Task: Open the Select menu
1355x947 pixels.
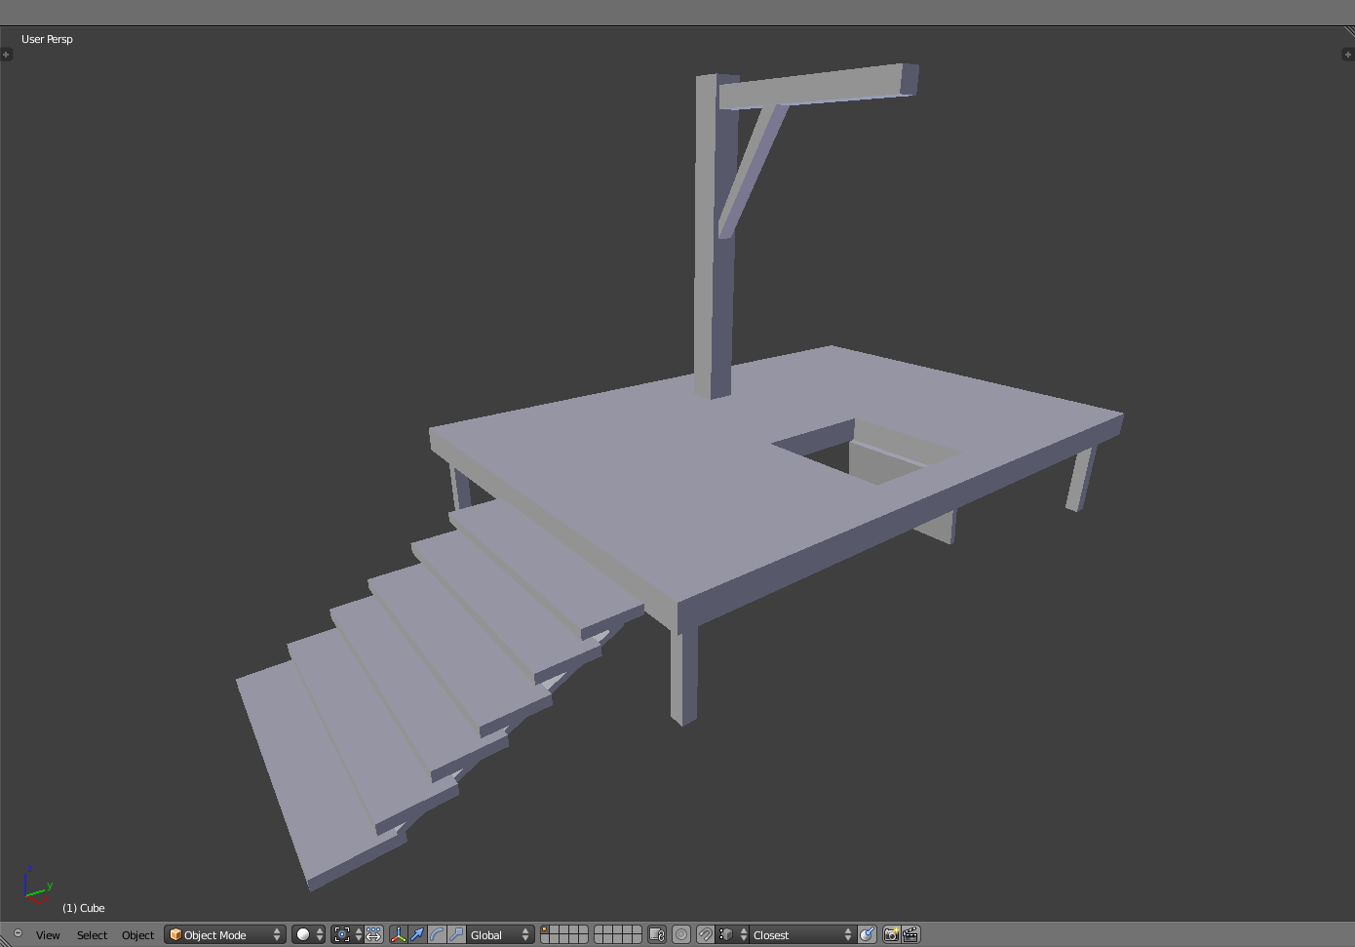Action: 92,935
